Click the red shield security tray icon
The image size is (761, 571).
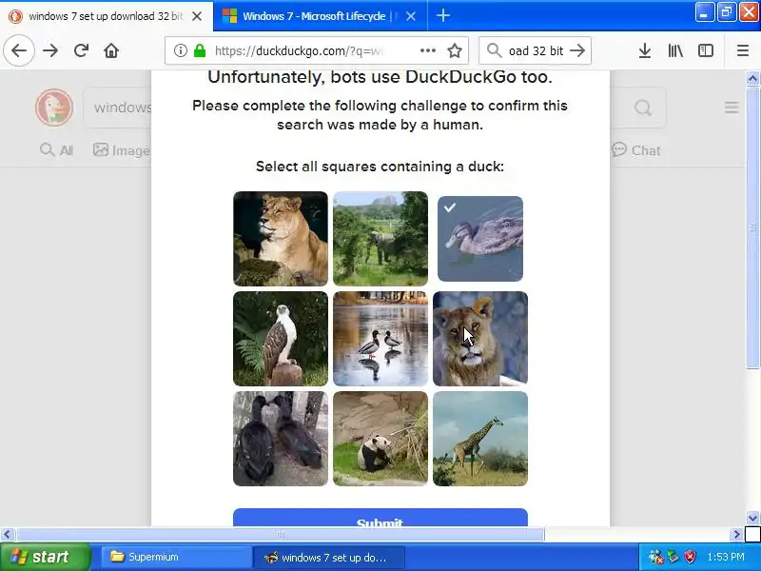(691, 557)
